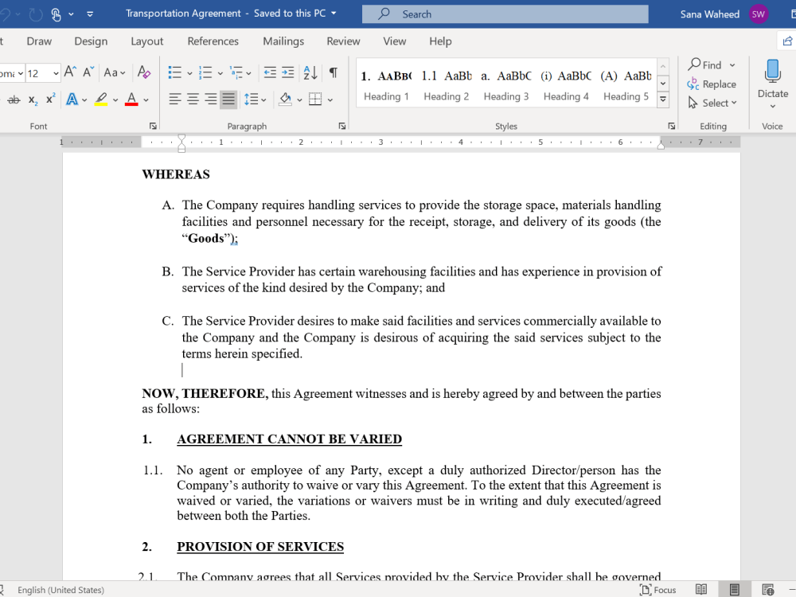Toggle Justify paragraph alignment

click(x=228, y=99)
